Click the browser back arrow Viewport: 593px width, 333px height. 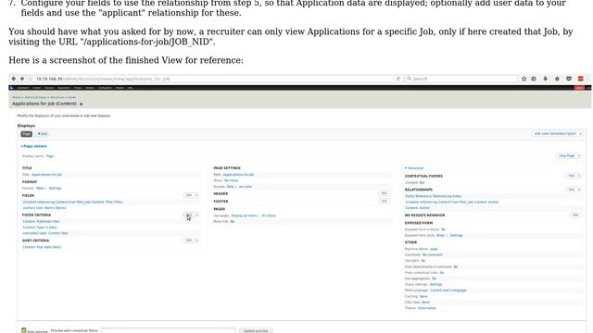point(14,79)
